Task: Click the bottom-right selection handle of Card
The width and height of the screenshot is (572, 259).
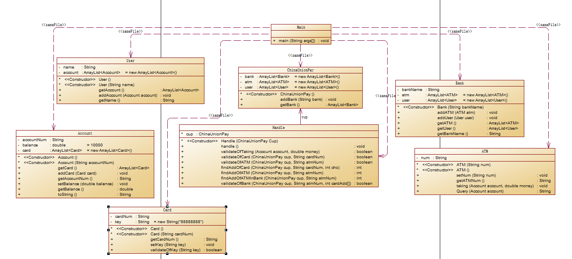Action: pyautogui.click(x=226, y=253)
